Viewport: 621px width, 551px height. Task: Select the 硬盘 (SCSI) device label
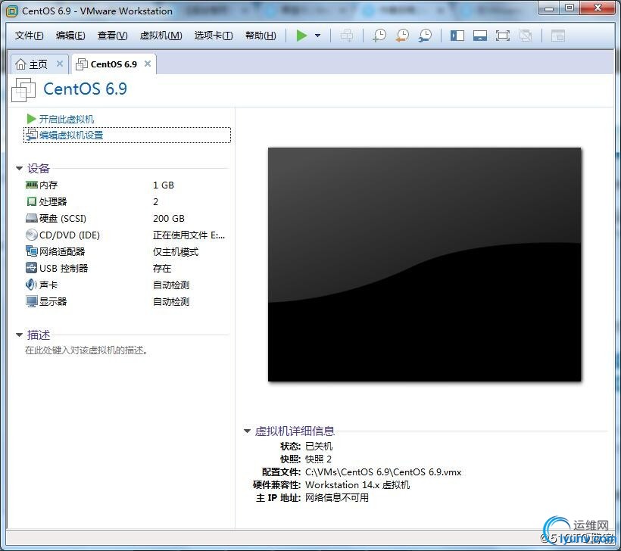(63, 219)
